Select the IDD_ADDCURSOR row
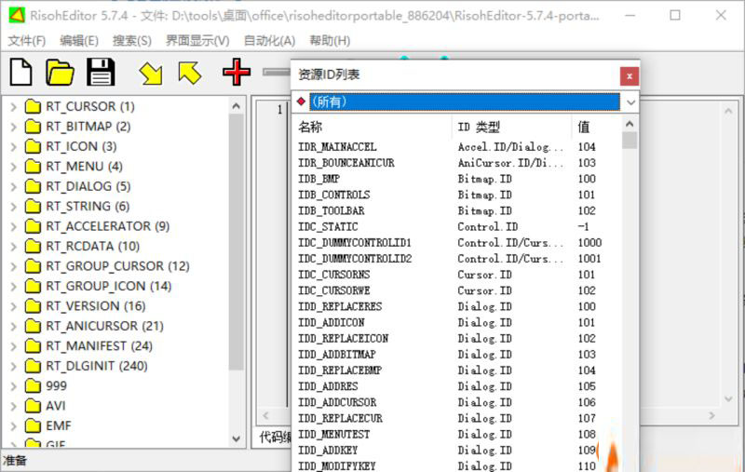This screenshot has height=472, width=745. tap(456, 403)
